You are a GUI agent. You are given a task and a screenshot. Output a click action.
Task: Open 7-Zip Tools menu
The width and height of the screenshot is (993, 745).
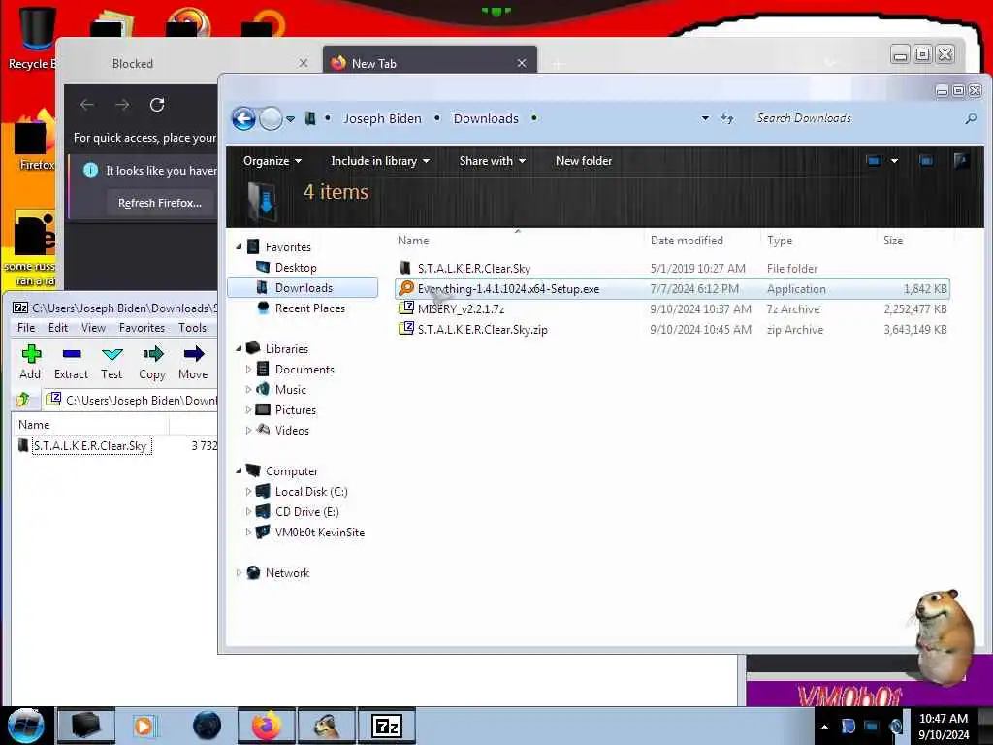pos(192,328)
